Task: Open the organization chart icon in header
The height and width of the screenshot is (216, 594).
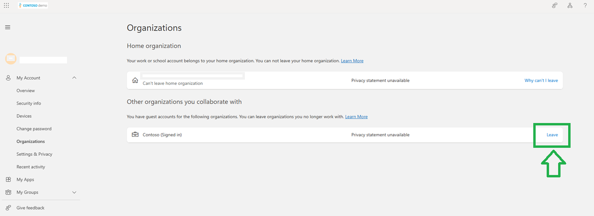Action: click(x=570, y=5)
